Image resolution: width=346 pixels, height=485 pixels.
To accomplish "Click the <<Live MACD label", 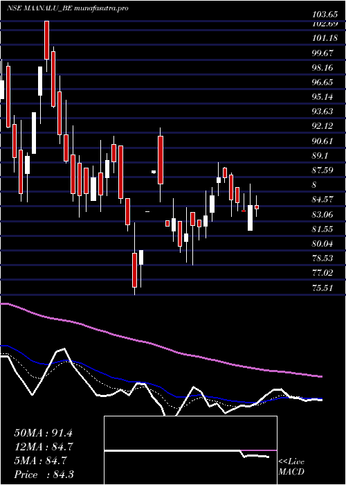I will point(291,467).
